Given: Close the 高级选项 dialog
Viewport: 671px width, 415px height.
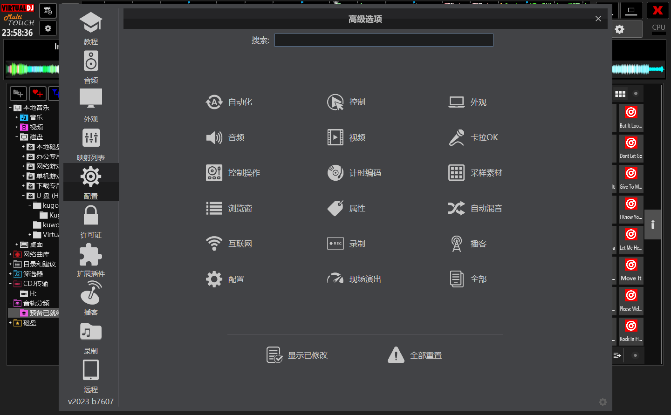Looking at the screenshot, I should [x=598, y=19].
